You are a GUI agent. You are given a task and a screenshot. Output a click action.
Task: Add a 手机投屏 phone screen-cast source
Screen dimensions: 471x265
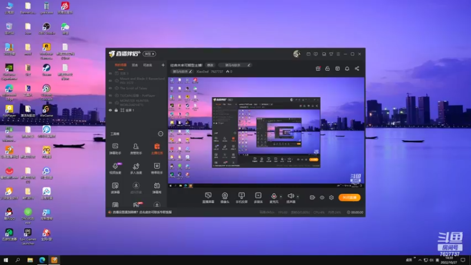[241, 198]
